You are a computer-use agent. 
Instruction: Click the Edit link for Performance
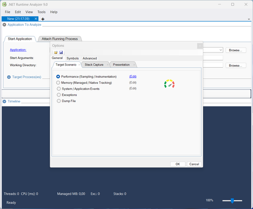click(x=133, y=76)
